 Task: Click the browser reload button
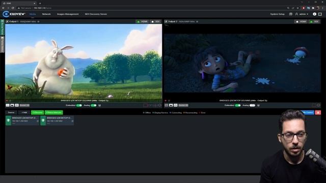(13, 8)
